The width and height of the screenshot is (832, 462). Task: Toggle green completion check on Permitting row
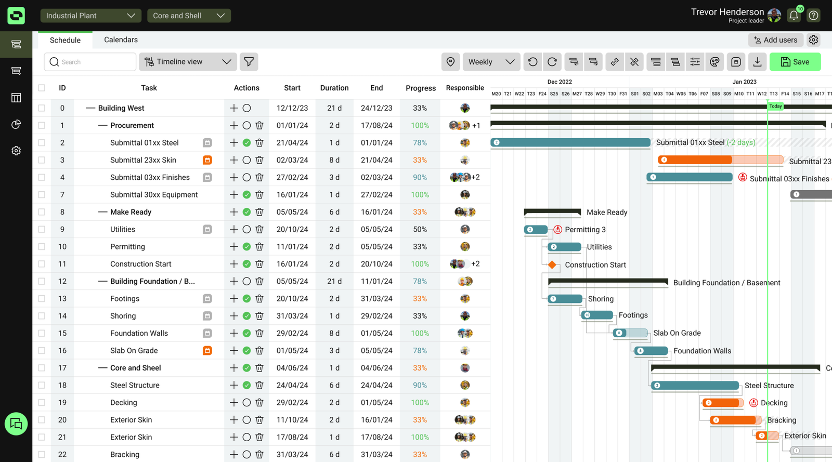click(246, 247)
